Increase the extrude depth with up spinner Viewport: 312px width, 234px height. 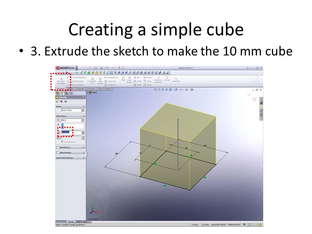[83, 131]
